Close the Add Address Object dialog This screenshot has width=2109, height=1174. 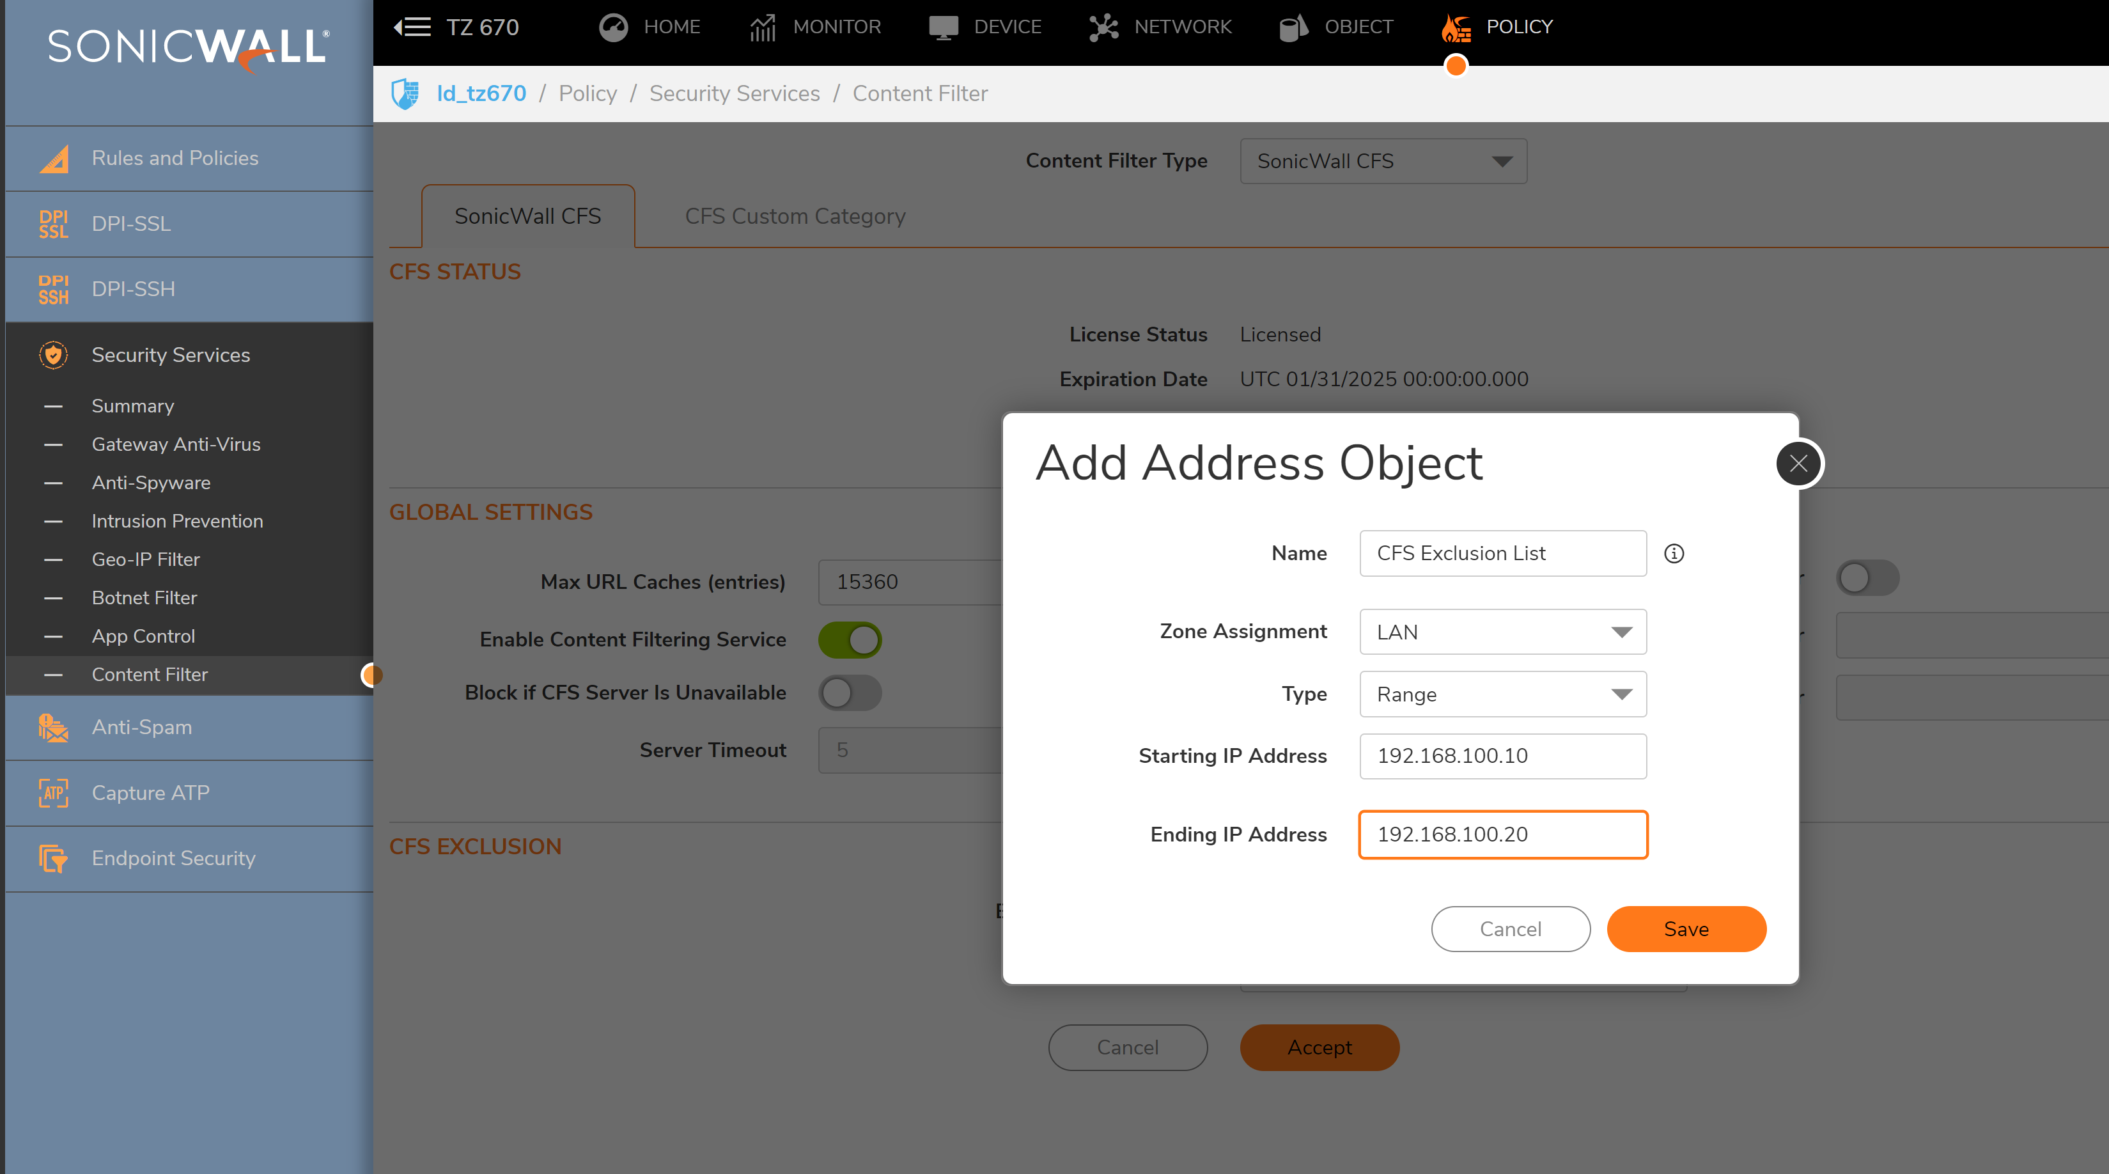click(1798, 464)
